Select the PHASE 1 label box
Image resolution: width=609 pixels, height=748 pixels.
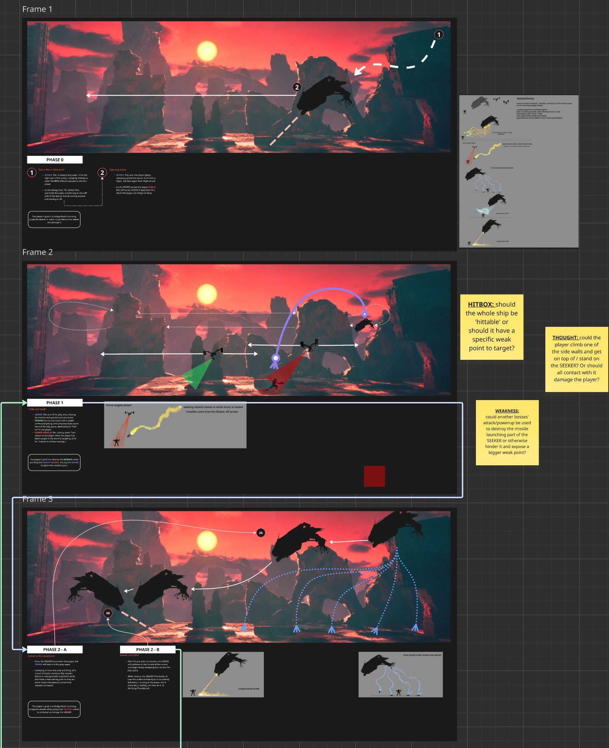coord(55,403)
